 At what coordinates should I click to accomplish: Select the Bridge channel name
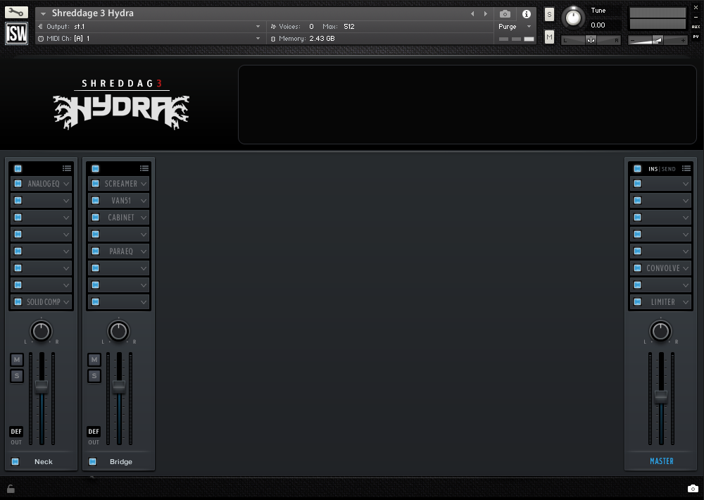tap(121, 462)
